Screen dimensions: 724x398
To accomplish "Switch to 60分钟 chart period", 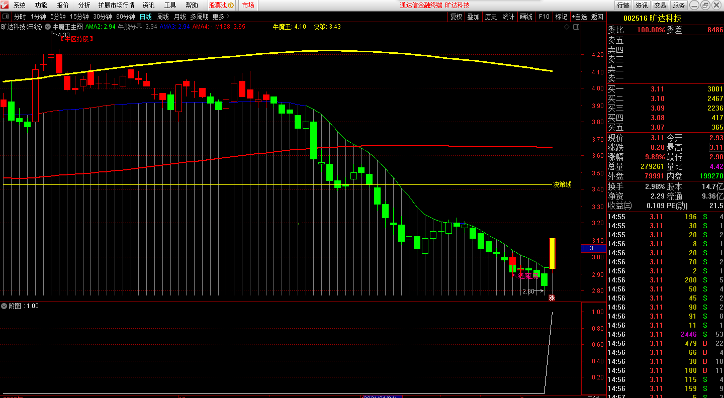I will click(126, 17).
